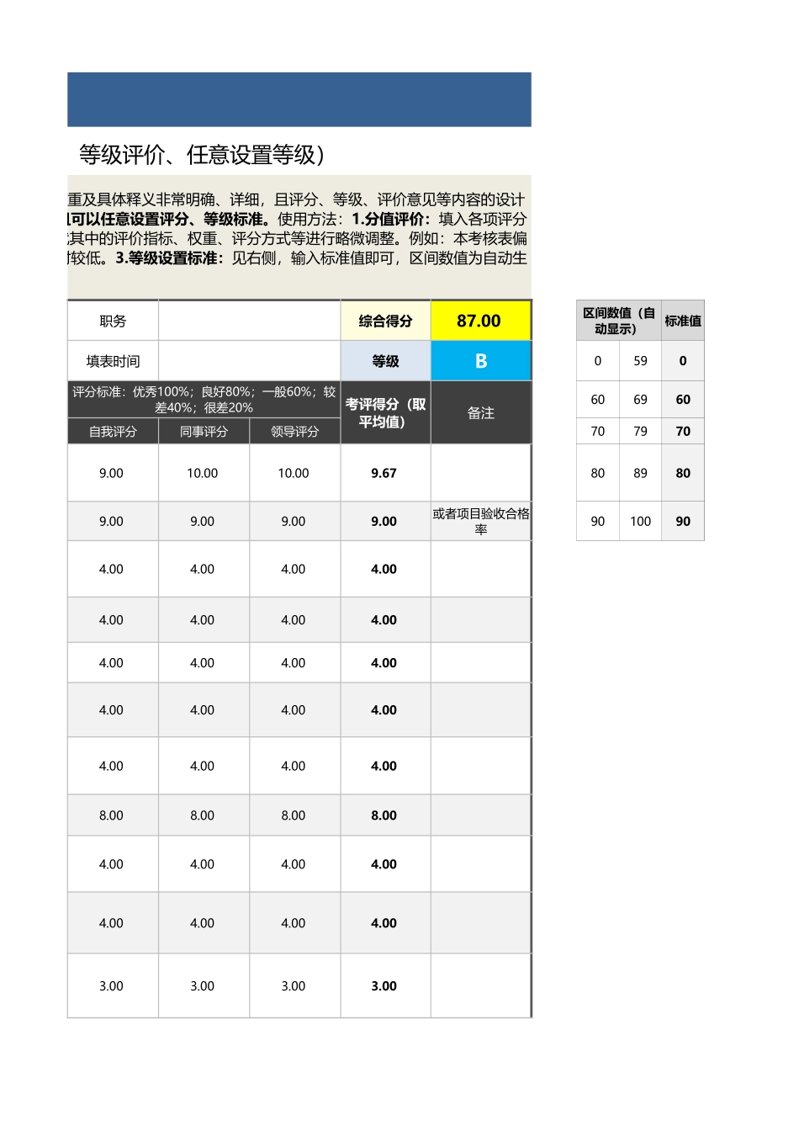Select the 综合得分 label cell
799x1131 pixels.
coord(386,321)
